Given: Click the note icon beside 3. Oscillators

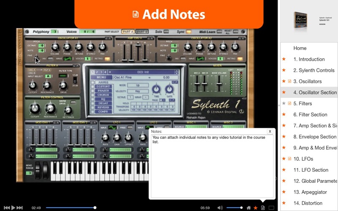Looking at the screenshot, I should point(289,81).
